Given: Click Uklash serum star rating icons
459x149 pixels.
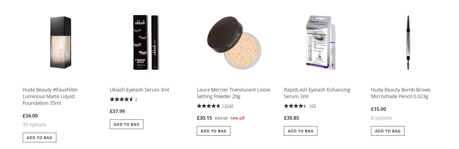Looking at the screenshot, I should click(121, 99).
